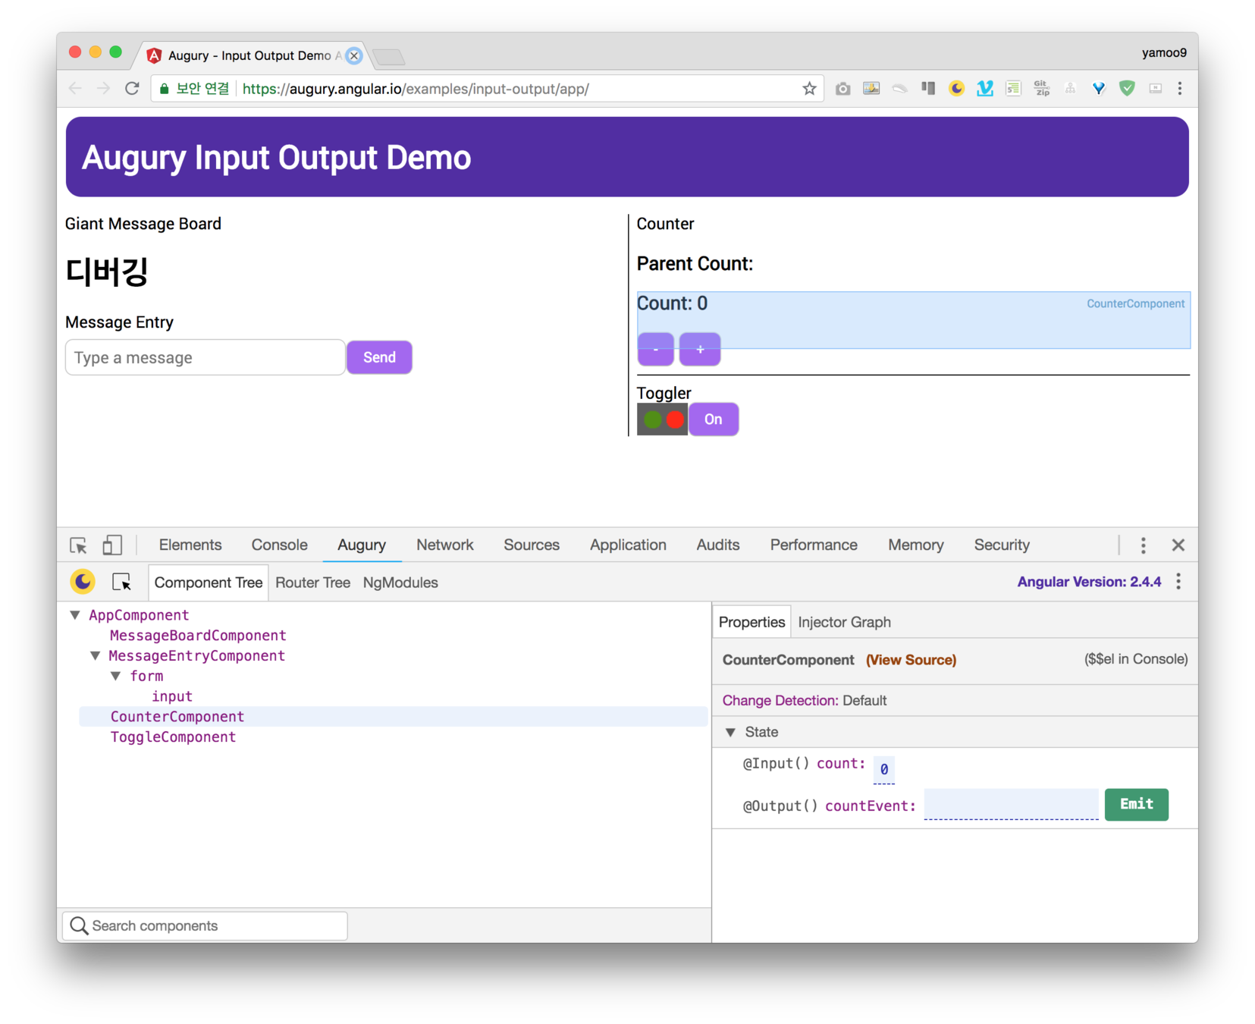This screenshot has width=1255, height=1024.
Task: Switch to the NgModules tab
Action: coord(400,583)
